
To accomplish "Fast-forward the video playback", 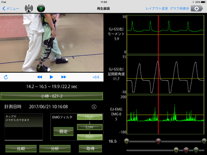I will point(64,77).
